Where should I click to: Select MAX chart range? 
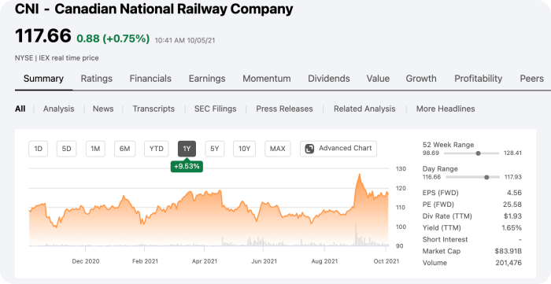click(x=277, y=149)
